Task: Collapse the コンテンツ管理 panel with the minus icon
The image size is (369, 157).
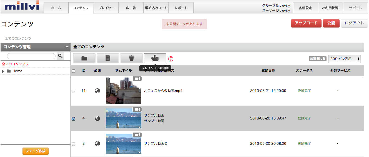Action: (x=67, y=47)
